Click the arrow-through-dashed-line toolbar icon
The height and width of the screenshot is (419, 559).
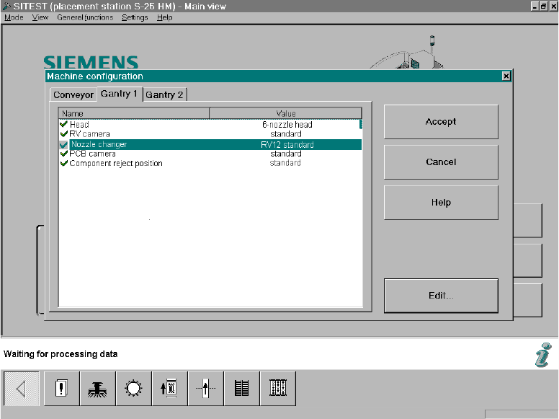(x=206, y=389)
